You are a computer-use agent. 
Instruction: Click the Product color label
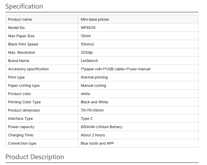click(20, 94)
